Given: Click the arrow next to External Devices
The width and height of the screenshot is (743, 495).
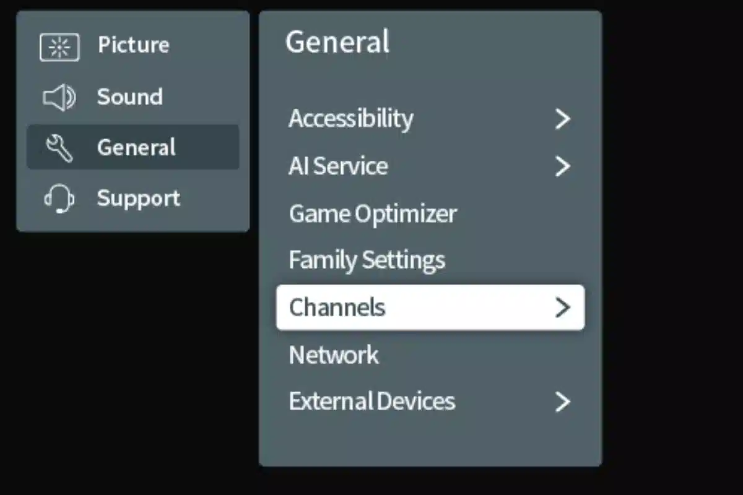Looking at the screenshot, I should [562, 402].
